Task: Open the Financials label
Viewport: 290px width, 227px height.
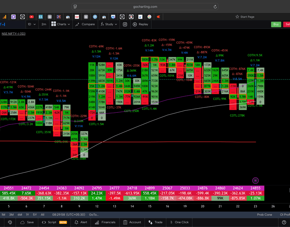Action: click(108, 222)
